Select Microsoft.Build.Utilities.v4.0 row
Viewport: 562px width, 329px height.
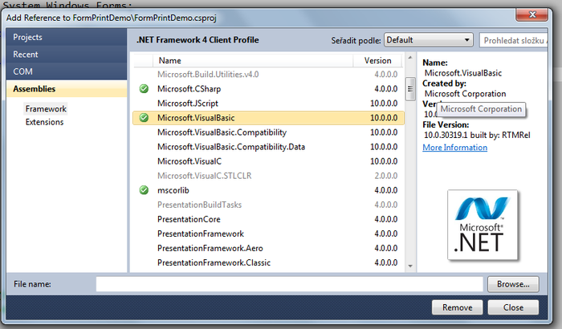point(268,74)
